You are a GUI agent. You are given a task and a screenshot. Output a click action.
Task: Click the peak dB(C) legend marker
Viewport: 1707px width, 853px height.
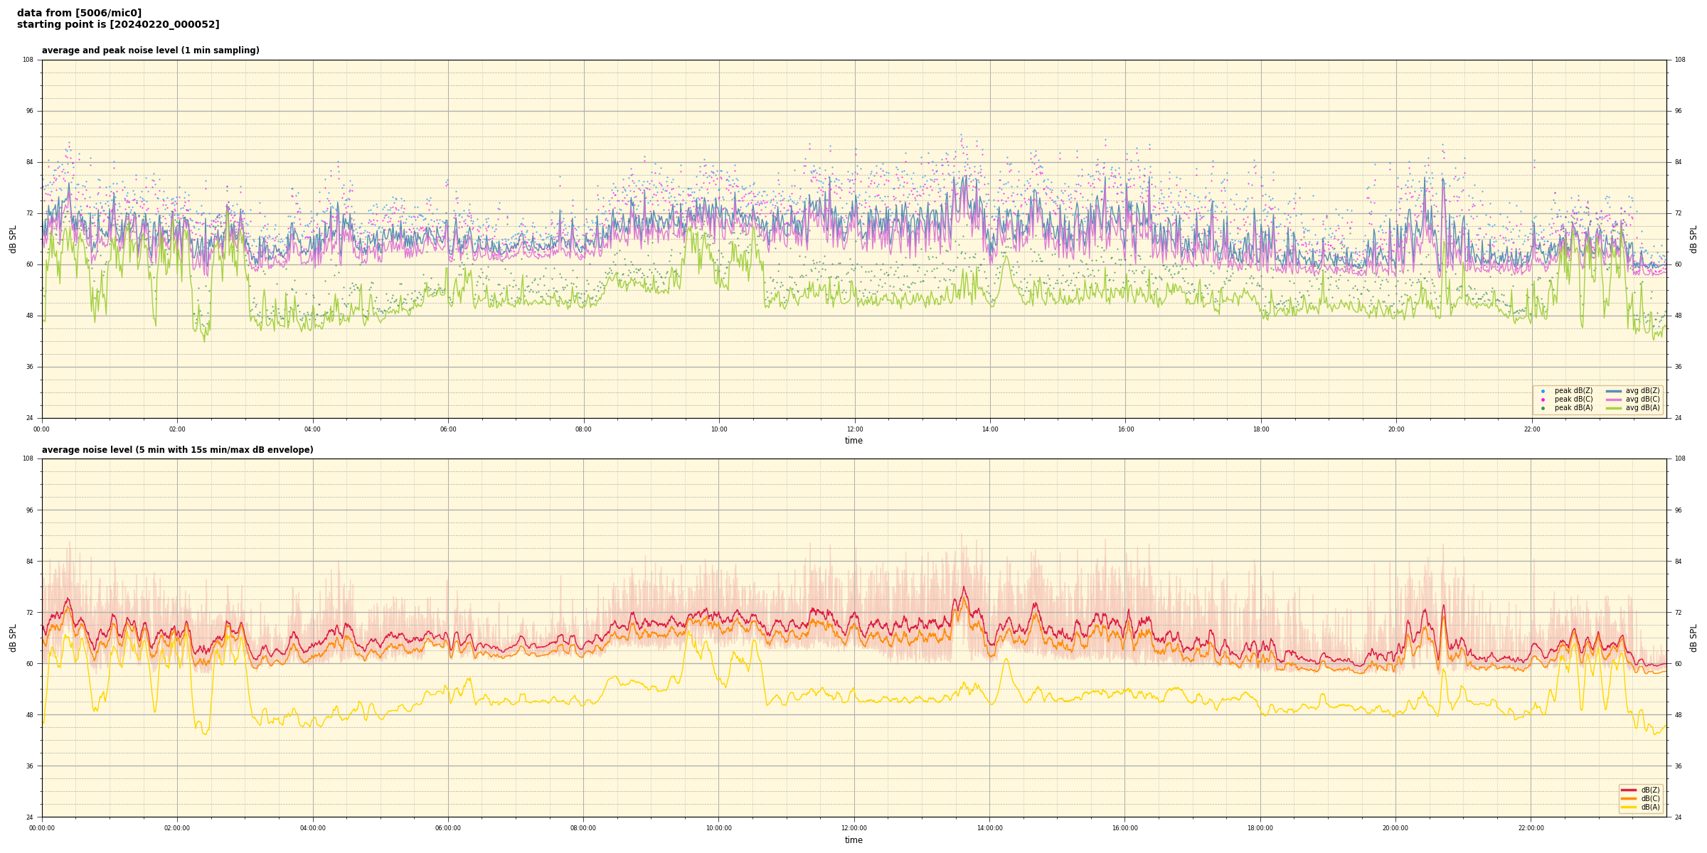[x=1543, y=399]
